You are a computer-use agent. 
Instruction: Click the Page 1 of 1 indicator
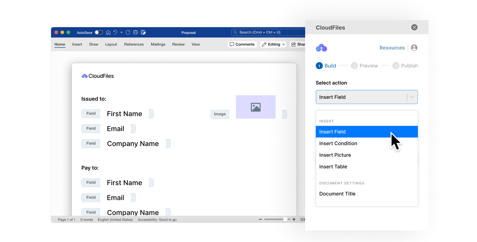66,220
